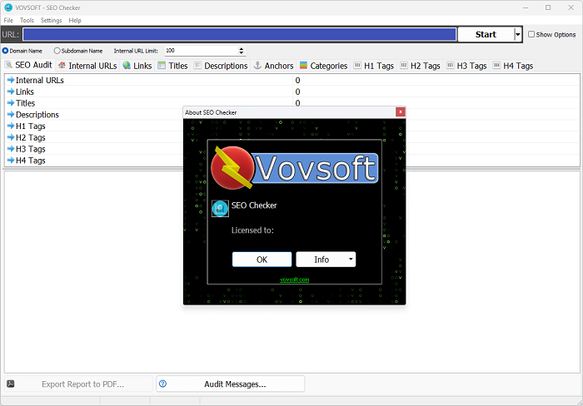Screen dimensions: 583x406
Task: Click the blue arrow beside H4 Tags row
Action: pyautogui.click(x=11, y=161)
